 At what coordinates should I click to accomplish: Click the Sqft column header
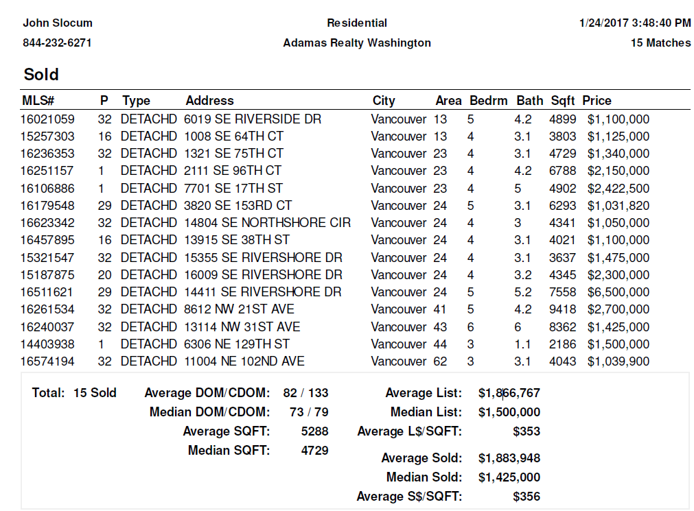point(563,101)
